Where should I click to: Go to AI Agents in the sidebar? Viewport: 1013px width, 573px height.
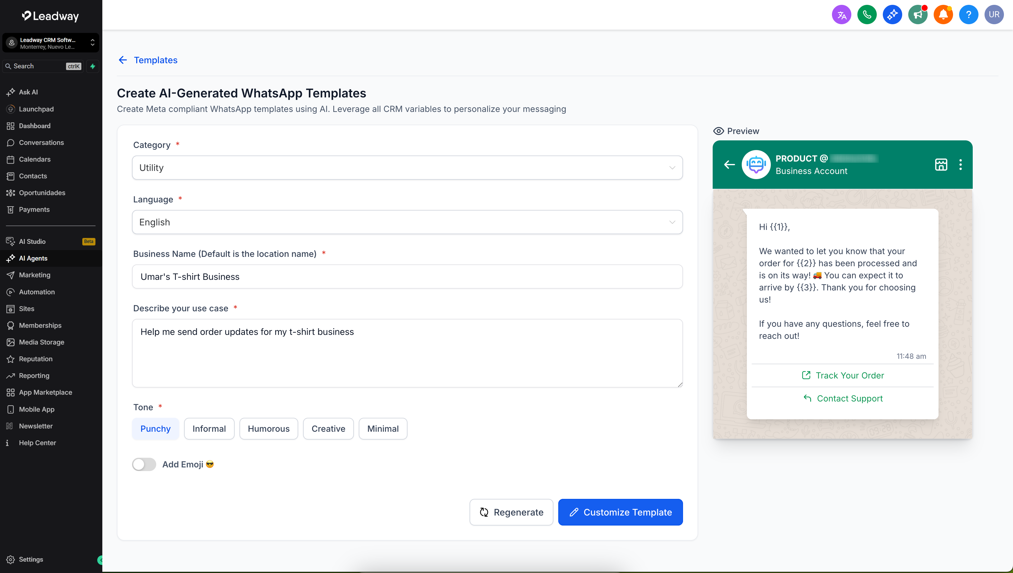(x=51, y=258)
